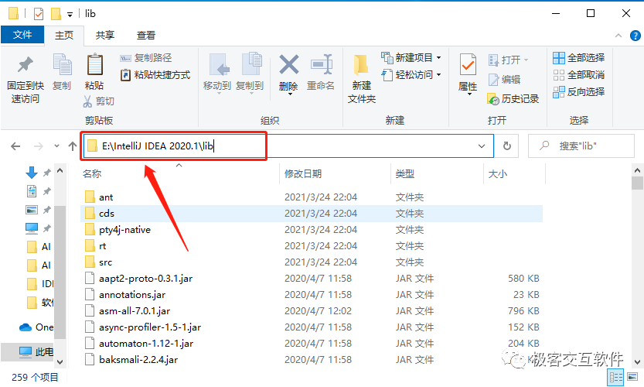
Task: Open New item dropdown
Action: tap(411, 57)
